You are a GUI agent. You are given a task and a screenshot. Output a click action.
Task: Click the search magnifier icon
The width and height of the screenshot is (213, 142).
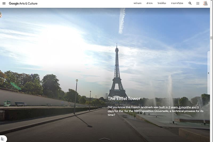click(x=190, y=3)
